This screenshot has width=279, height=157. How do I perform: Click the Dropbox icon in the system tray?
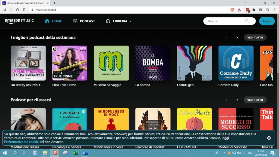(244, 153)
